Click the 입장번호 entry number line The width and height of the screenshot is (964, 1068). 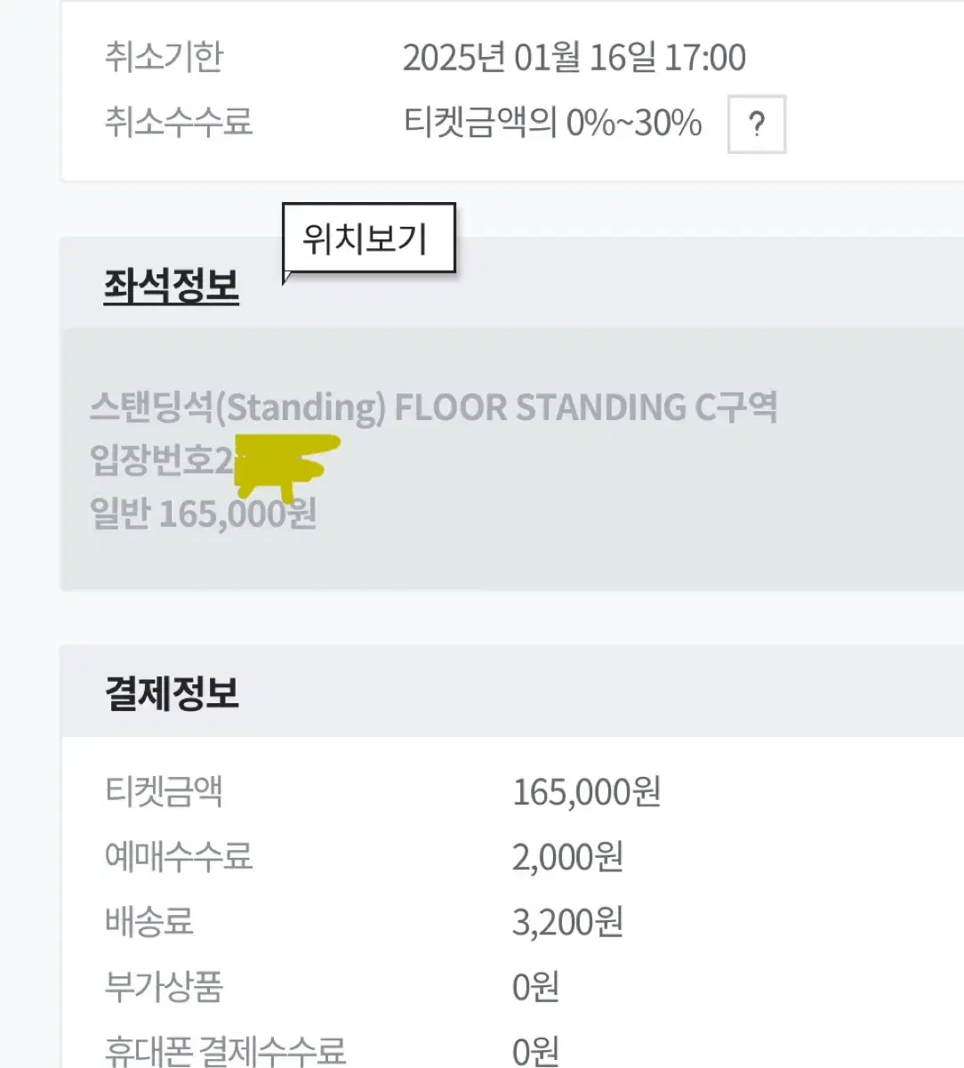point(215,460)
